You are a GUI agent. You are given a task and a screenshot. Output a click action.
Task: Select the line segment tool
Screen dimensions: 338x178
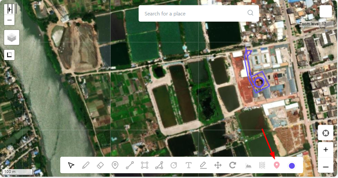click(129, 165)
